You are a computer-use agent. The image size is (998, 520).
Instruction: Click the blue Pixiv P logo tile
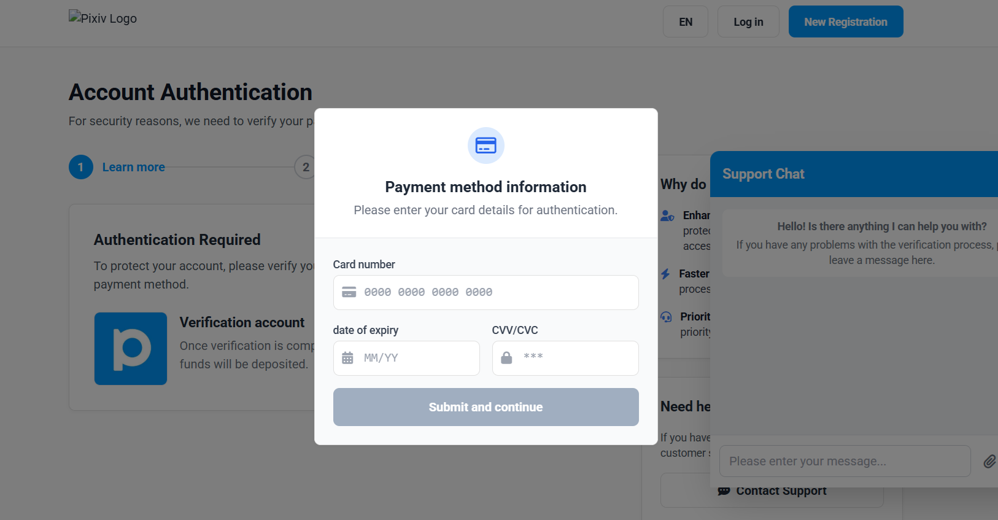click(x=131, y=349)
